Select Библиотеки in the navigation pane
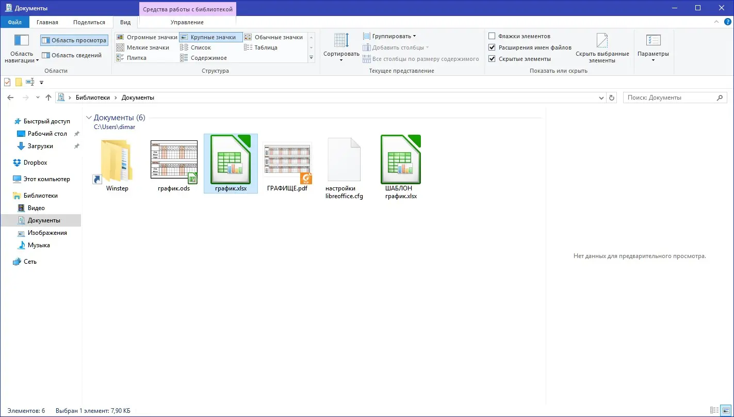734x417 pixels. pyautogui.click(x=35, y=196)
